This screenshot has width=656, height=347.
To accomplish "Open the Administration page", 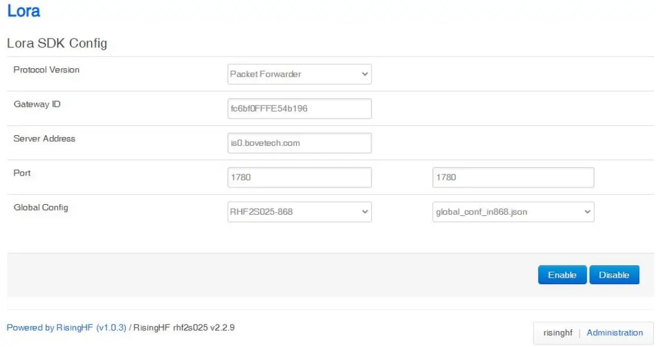I will pos(615,332).
